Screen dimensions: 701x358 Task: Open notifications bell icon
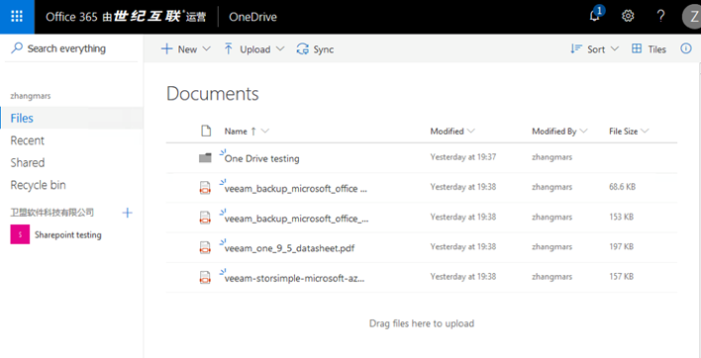(x=595, y=16)
